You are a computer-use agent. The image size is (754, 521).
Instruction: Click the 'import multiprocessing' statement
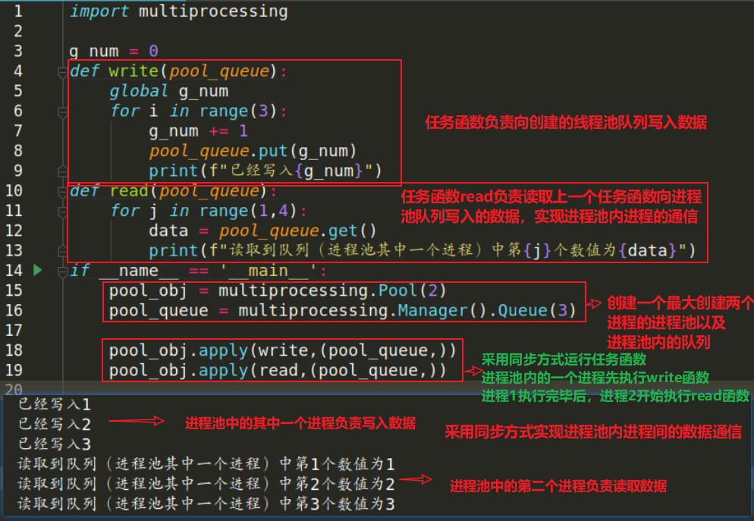pos(179,11)
